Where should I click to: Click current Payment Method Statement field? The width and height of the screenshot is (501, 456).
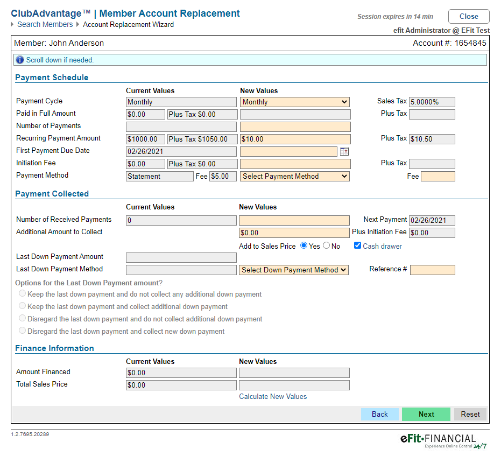(160, 177)
